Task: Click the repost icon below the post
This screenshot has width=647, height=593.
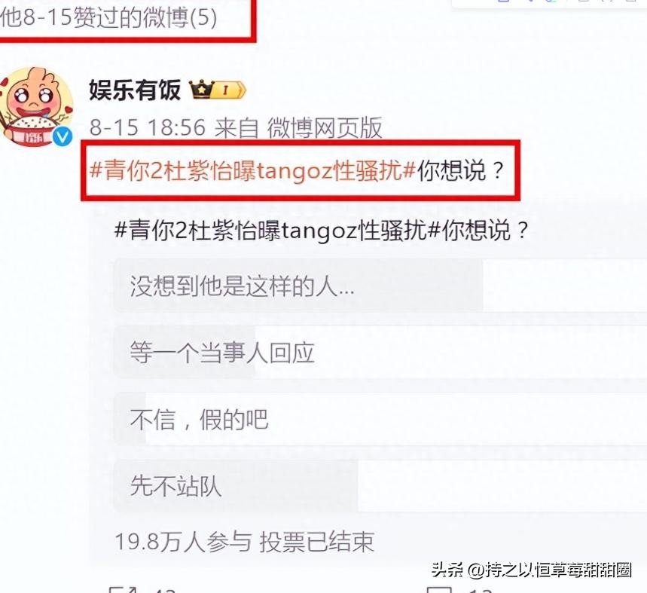Action: tap(123, 589)
